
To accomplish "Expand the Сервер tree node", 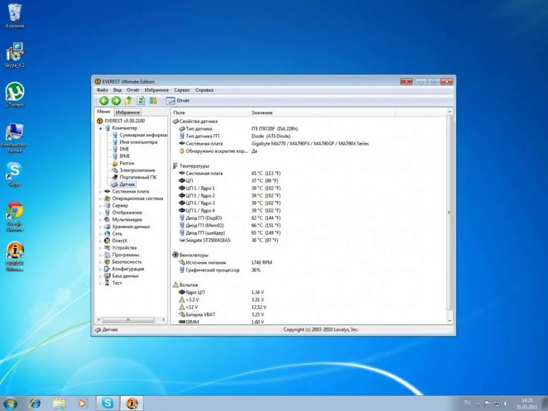I will (101, 206).
